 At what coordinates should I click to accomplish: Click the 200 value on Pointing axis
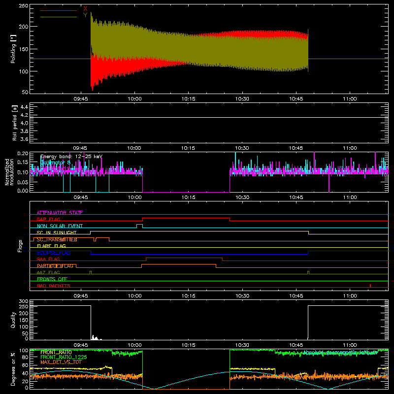point(24,27)
